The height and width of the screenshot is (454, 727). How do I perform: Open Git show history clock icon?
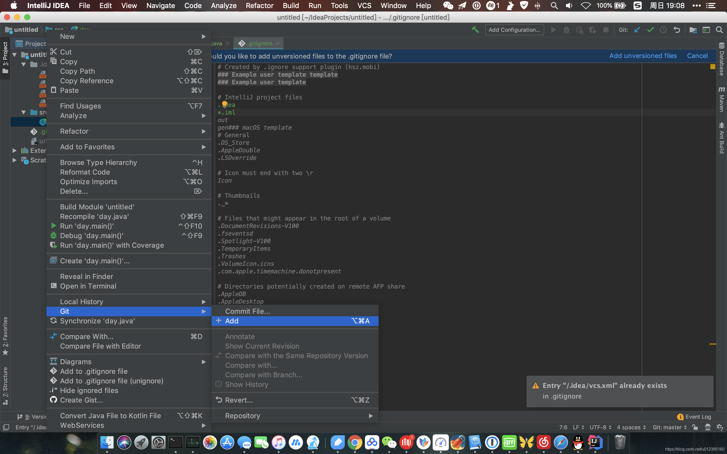663,30
